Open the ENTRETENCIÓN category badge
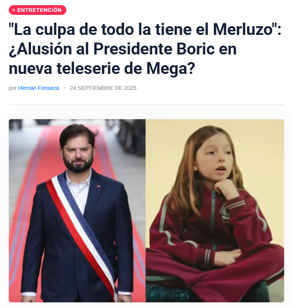The width and height of the screenshot is (293, 307). click(x=38, y=10)
